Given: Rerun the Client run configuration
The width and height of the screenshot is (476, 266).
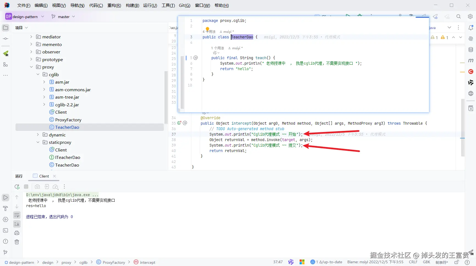Looking at the screenshot, I should [x=17, y=187].
